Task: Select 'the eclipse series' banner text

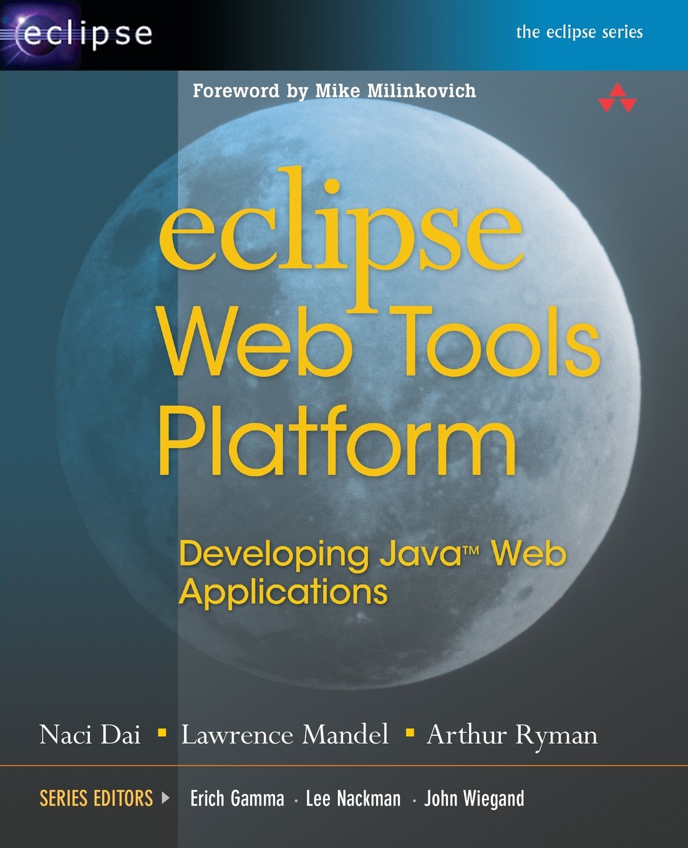Action: pyautogui.click(x=579, y=32)
